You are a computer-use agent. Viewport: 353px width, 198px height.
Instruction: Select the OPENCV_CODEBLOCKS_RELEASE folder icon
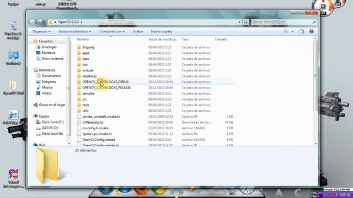[x=79, y=87]
